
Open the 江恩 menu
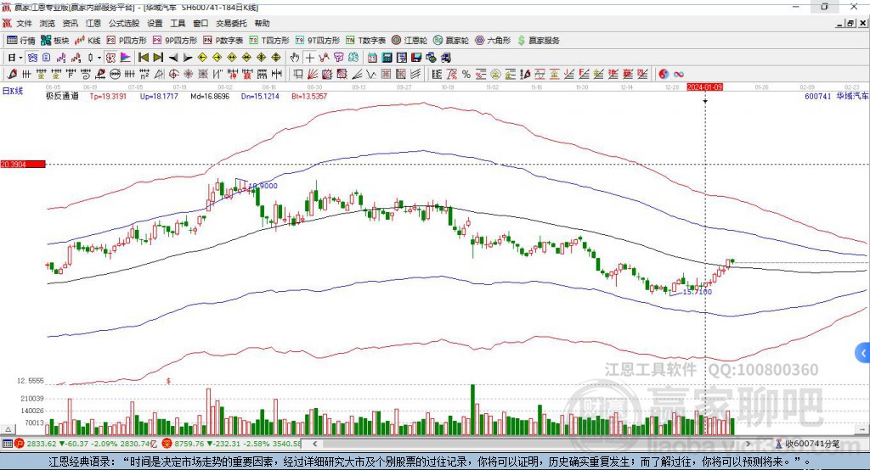pos(93,23)
